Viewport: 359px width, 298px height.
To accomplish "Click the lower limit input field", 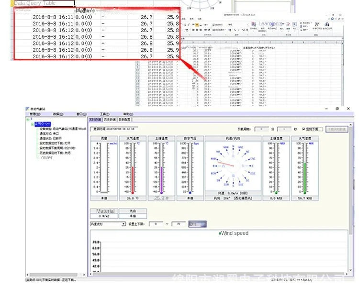I will pos(156,224).
